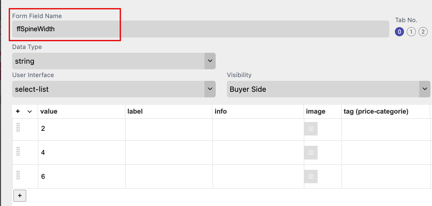Grab the drag handle of the value 2 row
Viewport: 432px width, 206px height.
pos(18,127)
